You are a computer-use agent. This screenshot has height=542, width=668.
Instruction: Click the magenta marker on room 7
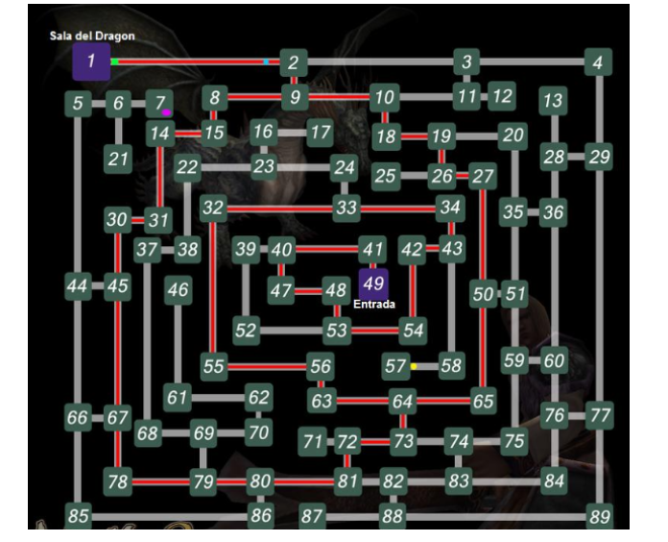pos(167,112)
